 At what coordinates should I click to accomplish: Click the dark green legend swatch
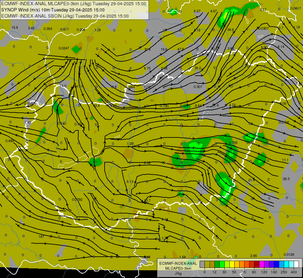tap(217, 264)
